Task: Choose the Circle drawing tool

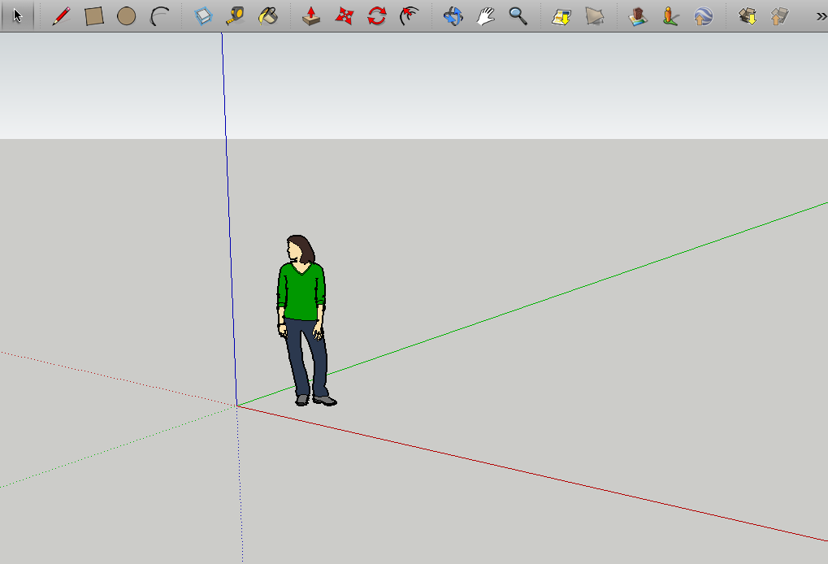Action: pyautogui.click(x=126, y=15)
